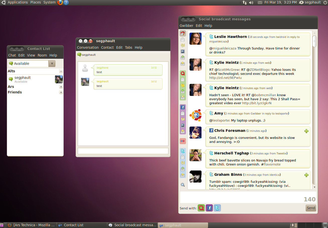Expand the Friends contact group
This screenshot has width=328, height=228.
click(x=61, y=92)
